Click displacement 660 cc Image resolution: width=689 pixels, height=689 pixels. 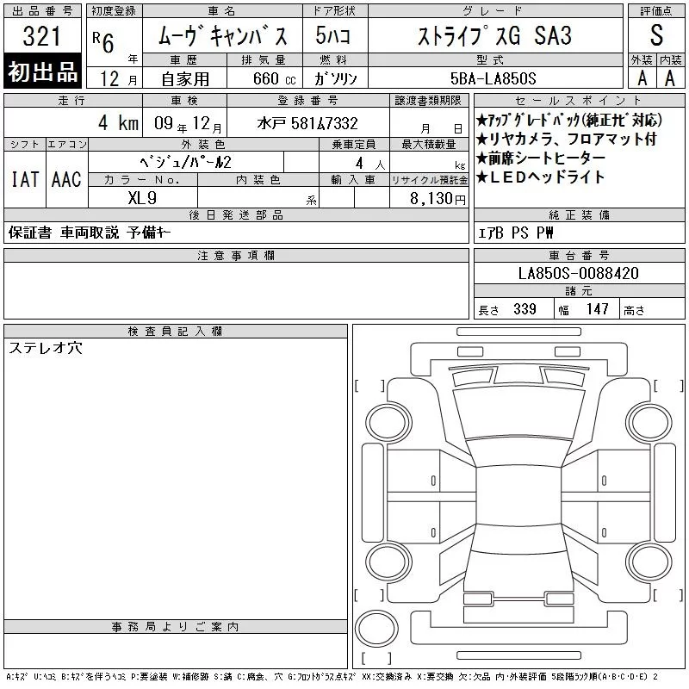pos(274,79)
